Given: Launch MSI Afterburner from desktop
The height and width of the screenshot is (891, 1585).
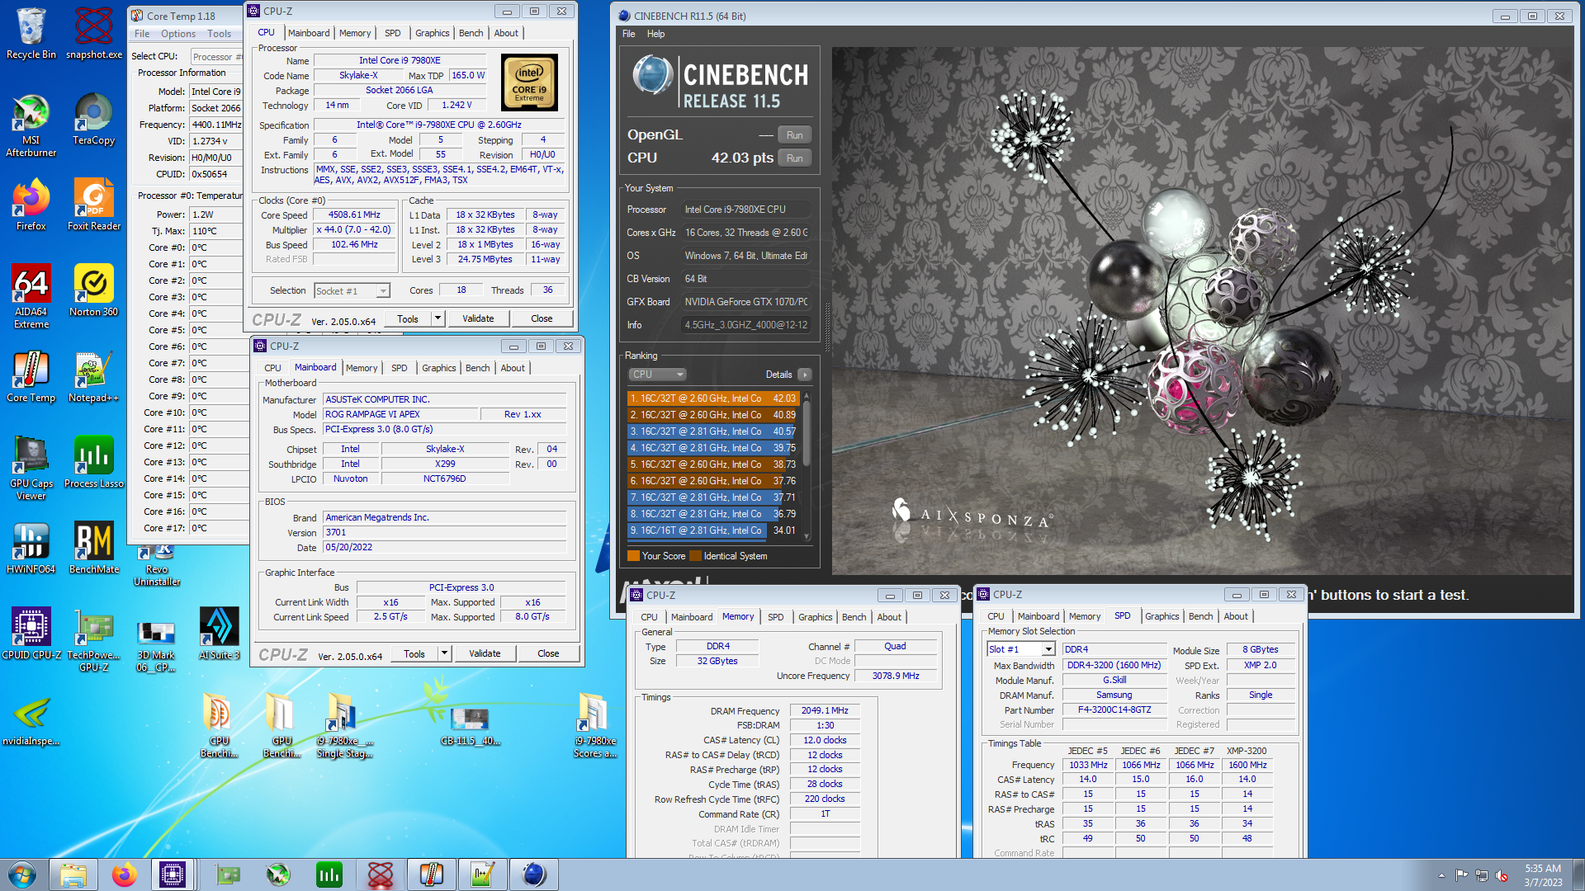Looking at the screenshot, I should click(31, 125).
